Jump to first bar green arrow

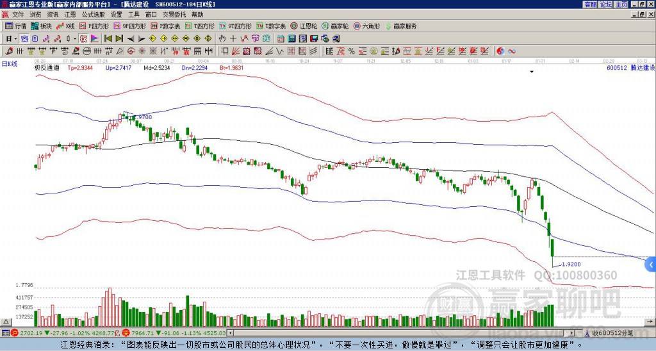[108, 39]
